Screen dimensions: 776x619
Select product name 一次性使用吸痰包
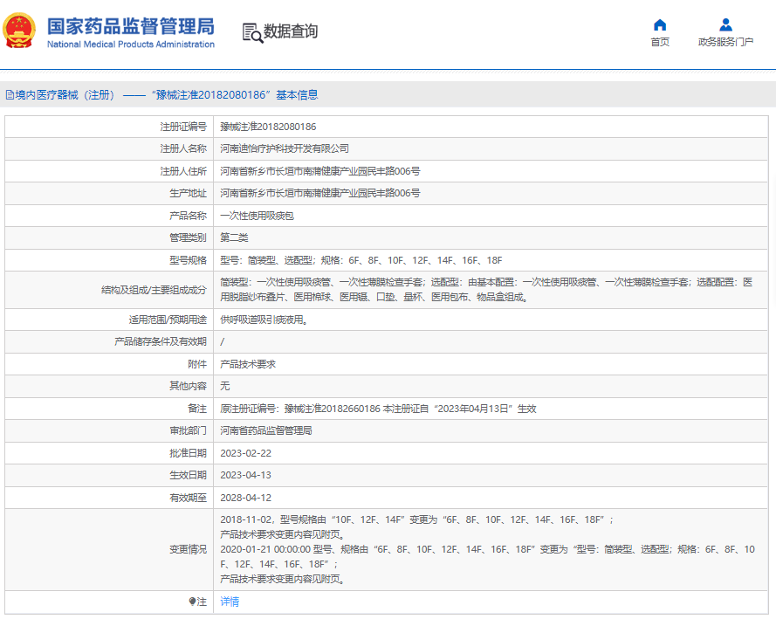(258, 216)
